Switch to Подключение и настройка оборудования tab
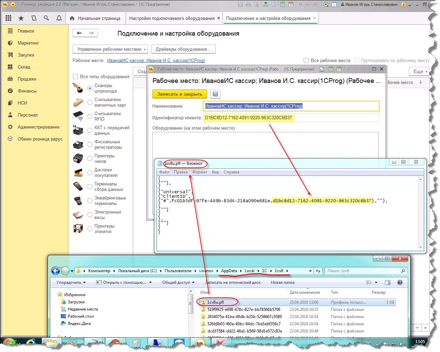 point(271,18)
